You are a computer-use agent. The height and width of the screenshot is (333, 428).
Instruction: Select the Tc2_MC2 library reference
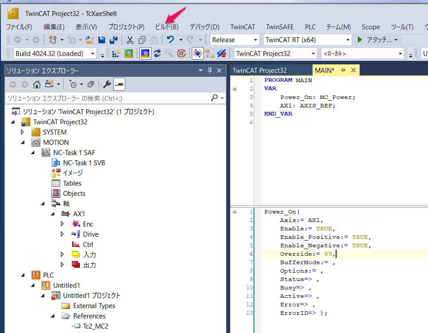click(95, 326)
